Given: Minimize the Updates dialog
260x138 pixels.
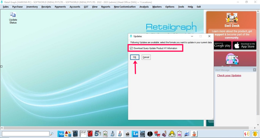Looking at the screenshot, I should (192, 36).
